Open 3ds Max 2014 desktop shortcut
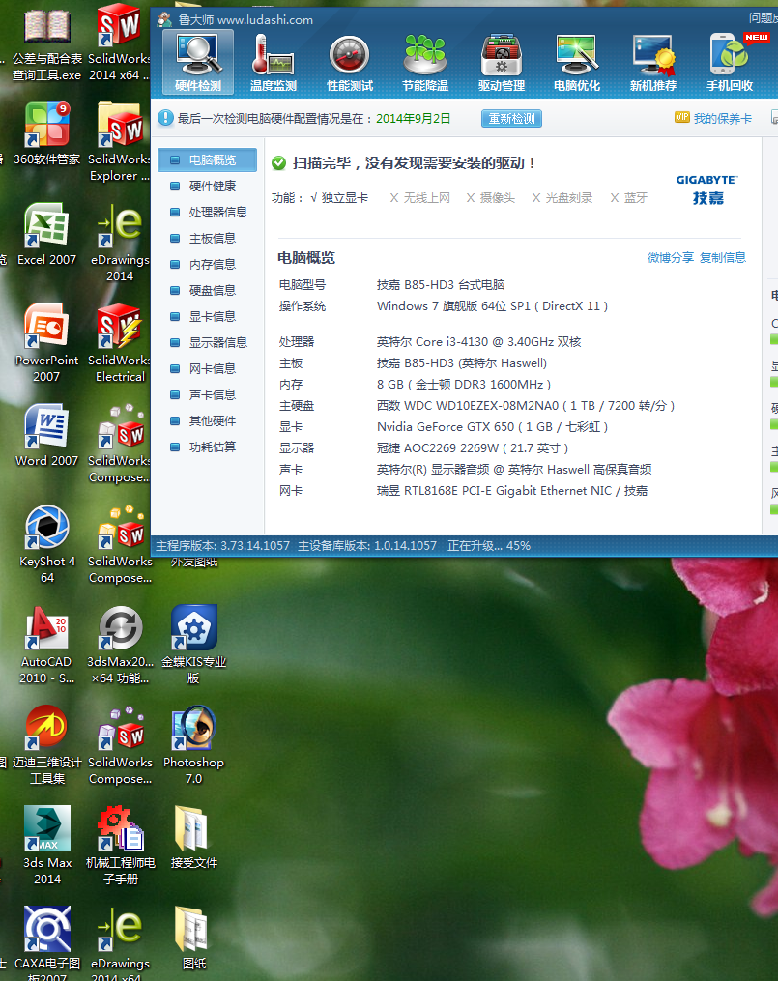This screenshot has width=778, height=981. pyautogui.click(x=47, y=846)
